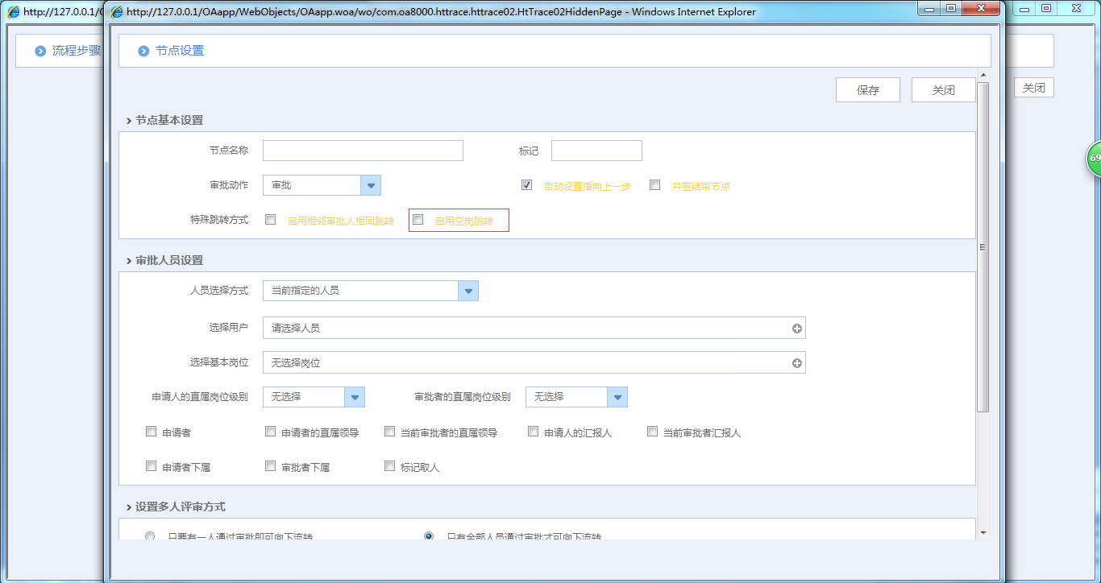This screenshot has width=1101, height=583.
Task: Click the 保存 button
Action: click(867, 90)
